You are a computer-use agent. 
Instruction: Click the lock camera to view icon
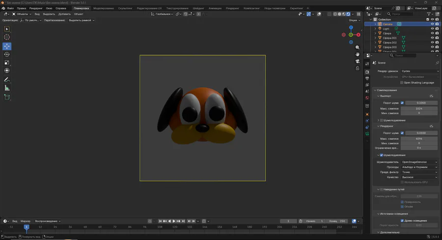[358, 68]
